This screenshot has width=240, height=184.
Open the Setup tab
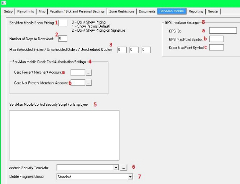(x=8, y=11)
